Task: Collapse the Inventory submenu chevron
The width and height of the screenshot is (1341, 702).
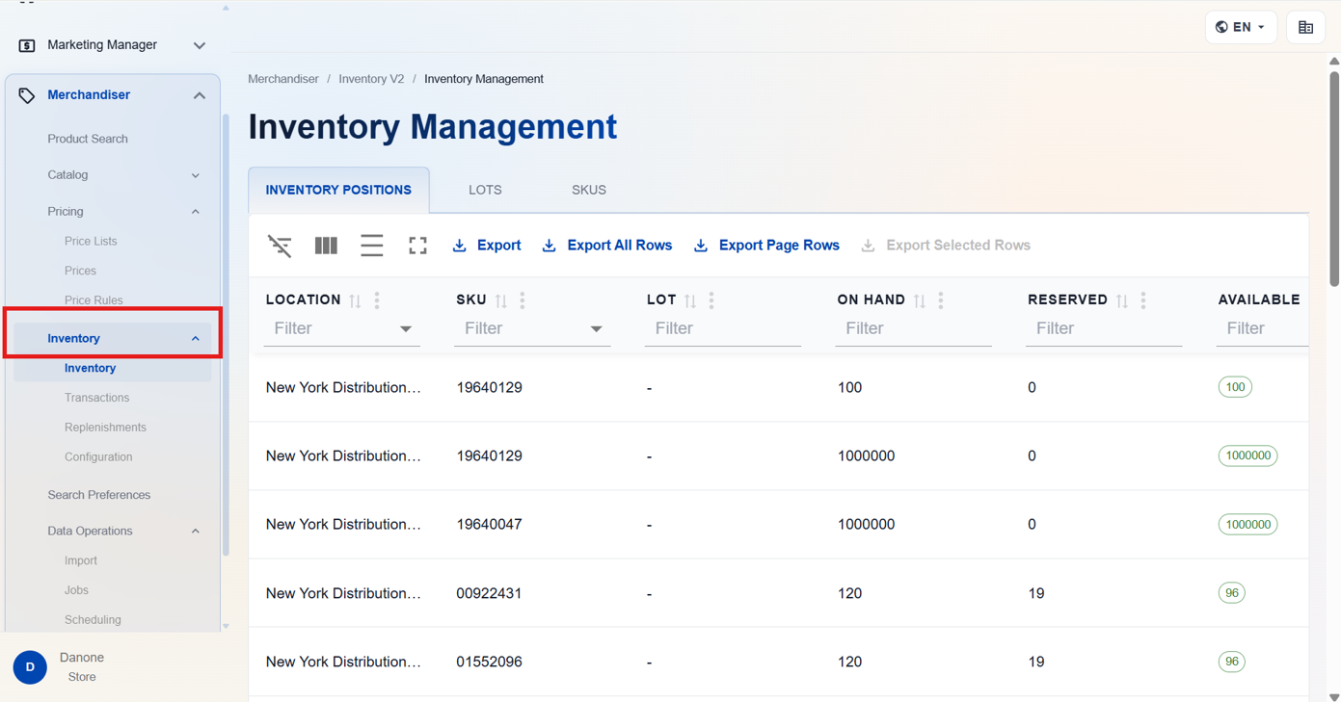Action: coord(196,339)
